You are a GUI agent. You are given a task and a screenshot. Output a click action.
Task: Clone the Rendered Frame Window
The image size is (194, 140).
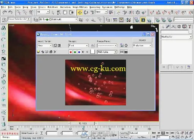pyautogui.click(x=47, y=52)
